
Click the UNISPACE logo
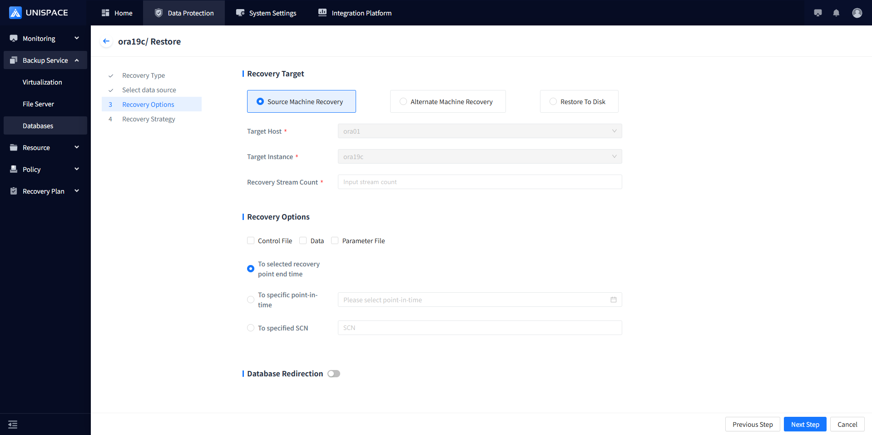(39, 13)
